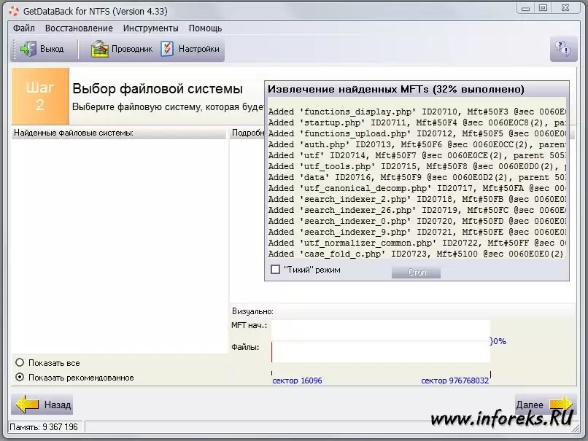The height and width of the screenshot is (441, 588).
Task: Click the help question mark icon
Action: [563, 49]
